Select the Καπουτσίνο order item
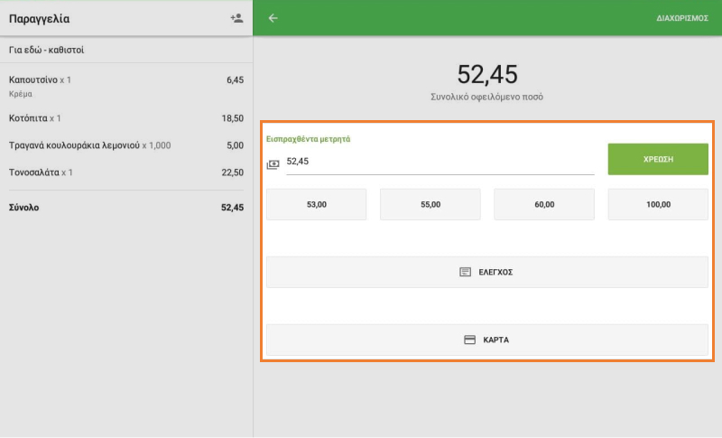Viewport: 722px width, 438px height. point(125,85)
